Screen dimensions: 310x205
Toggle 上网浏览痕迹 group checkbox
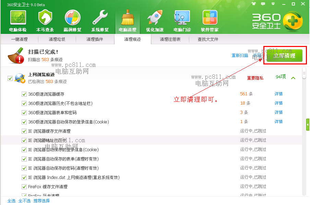click(10, 78)
